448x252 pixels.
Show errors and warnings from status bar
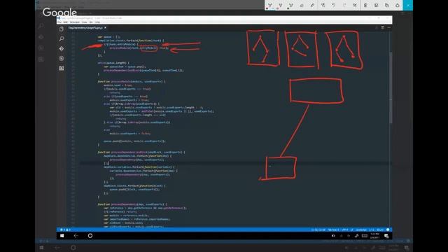pos(65,230)
